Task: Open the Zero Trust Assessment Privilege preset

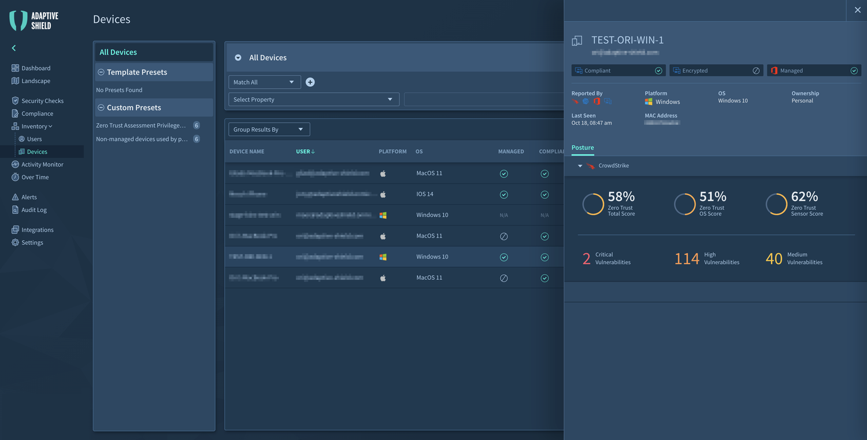Action: 141,125
